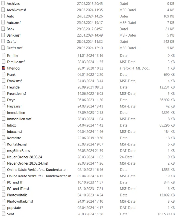Select the Auto file entry

point(88,16)
